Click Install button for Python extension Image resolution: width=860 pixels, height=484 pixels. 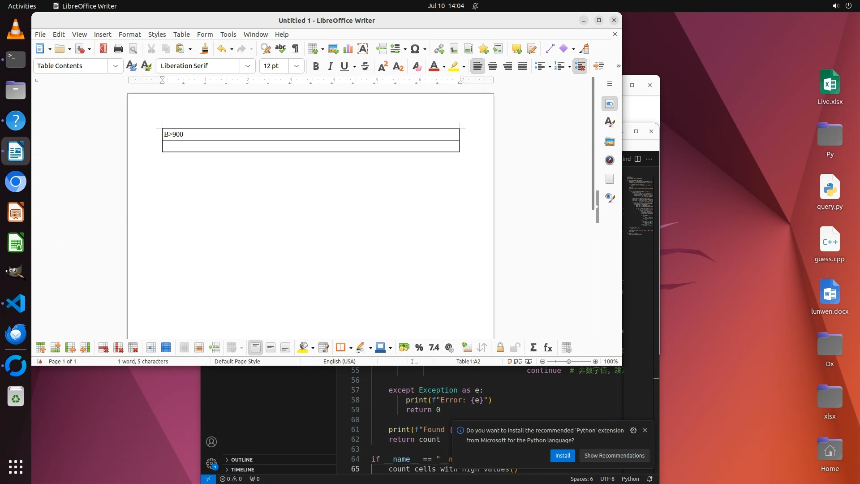563,456
